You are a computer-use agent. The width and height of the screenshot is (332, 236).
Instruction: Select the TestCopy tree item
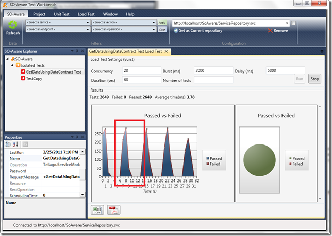34,78
